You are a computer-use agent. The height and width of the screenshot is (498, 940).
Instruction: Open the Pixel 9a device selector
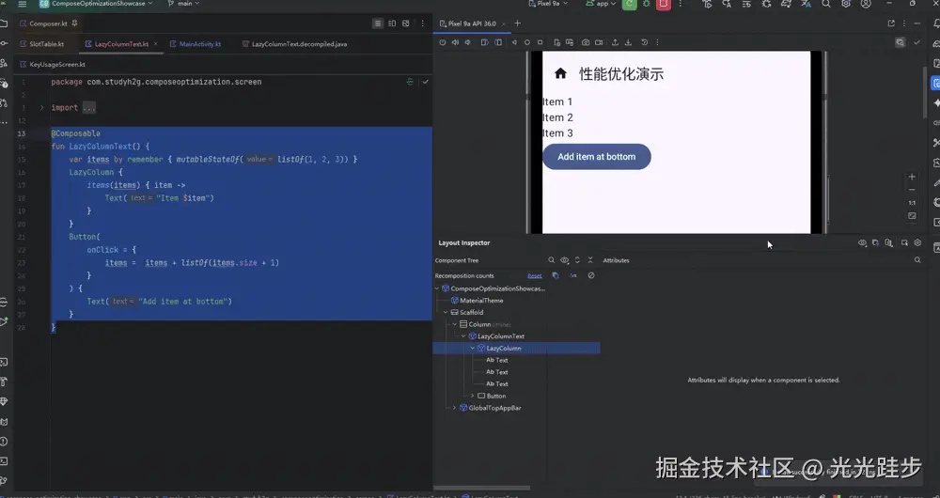[x=548, y=4]
